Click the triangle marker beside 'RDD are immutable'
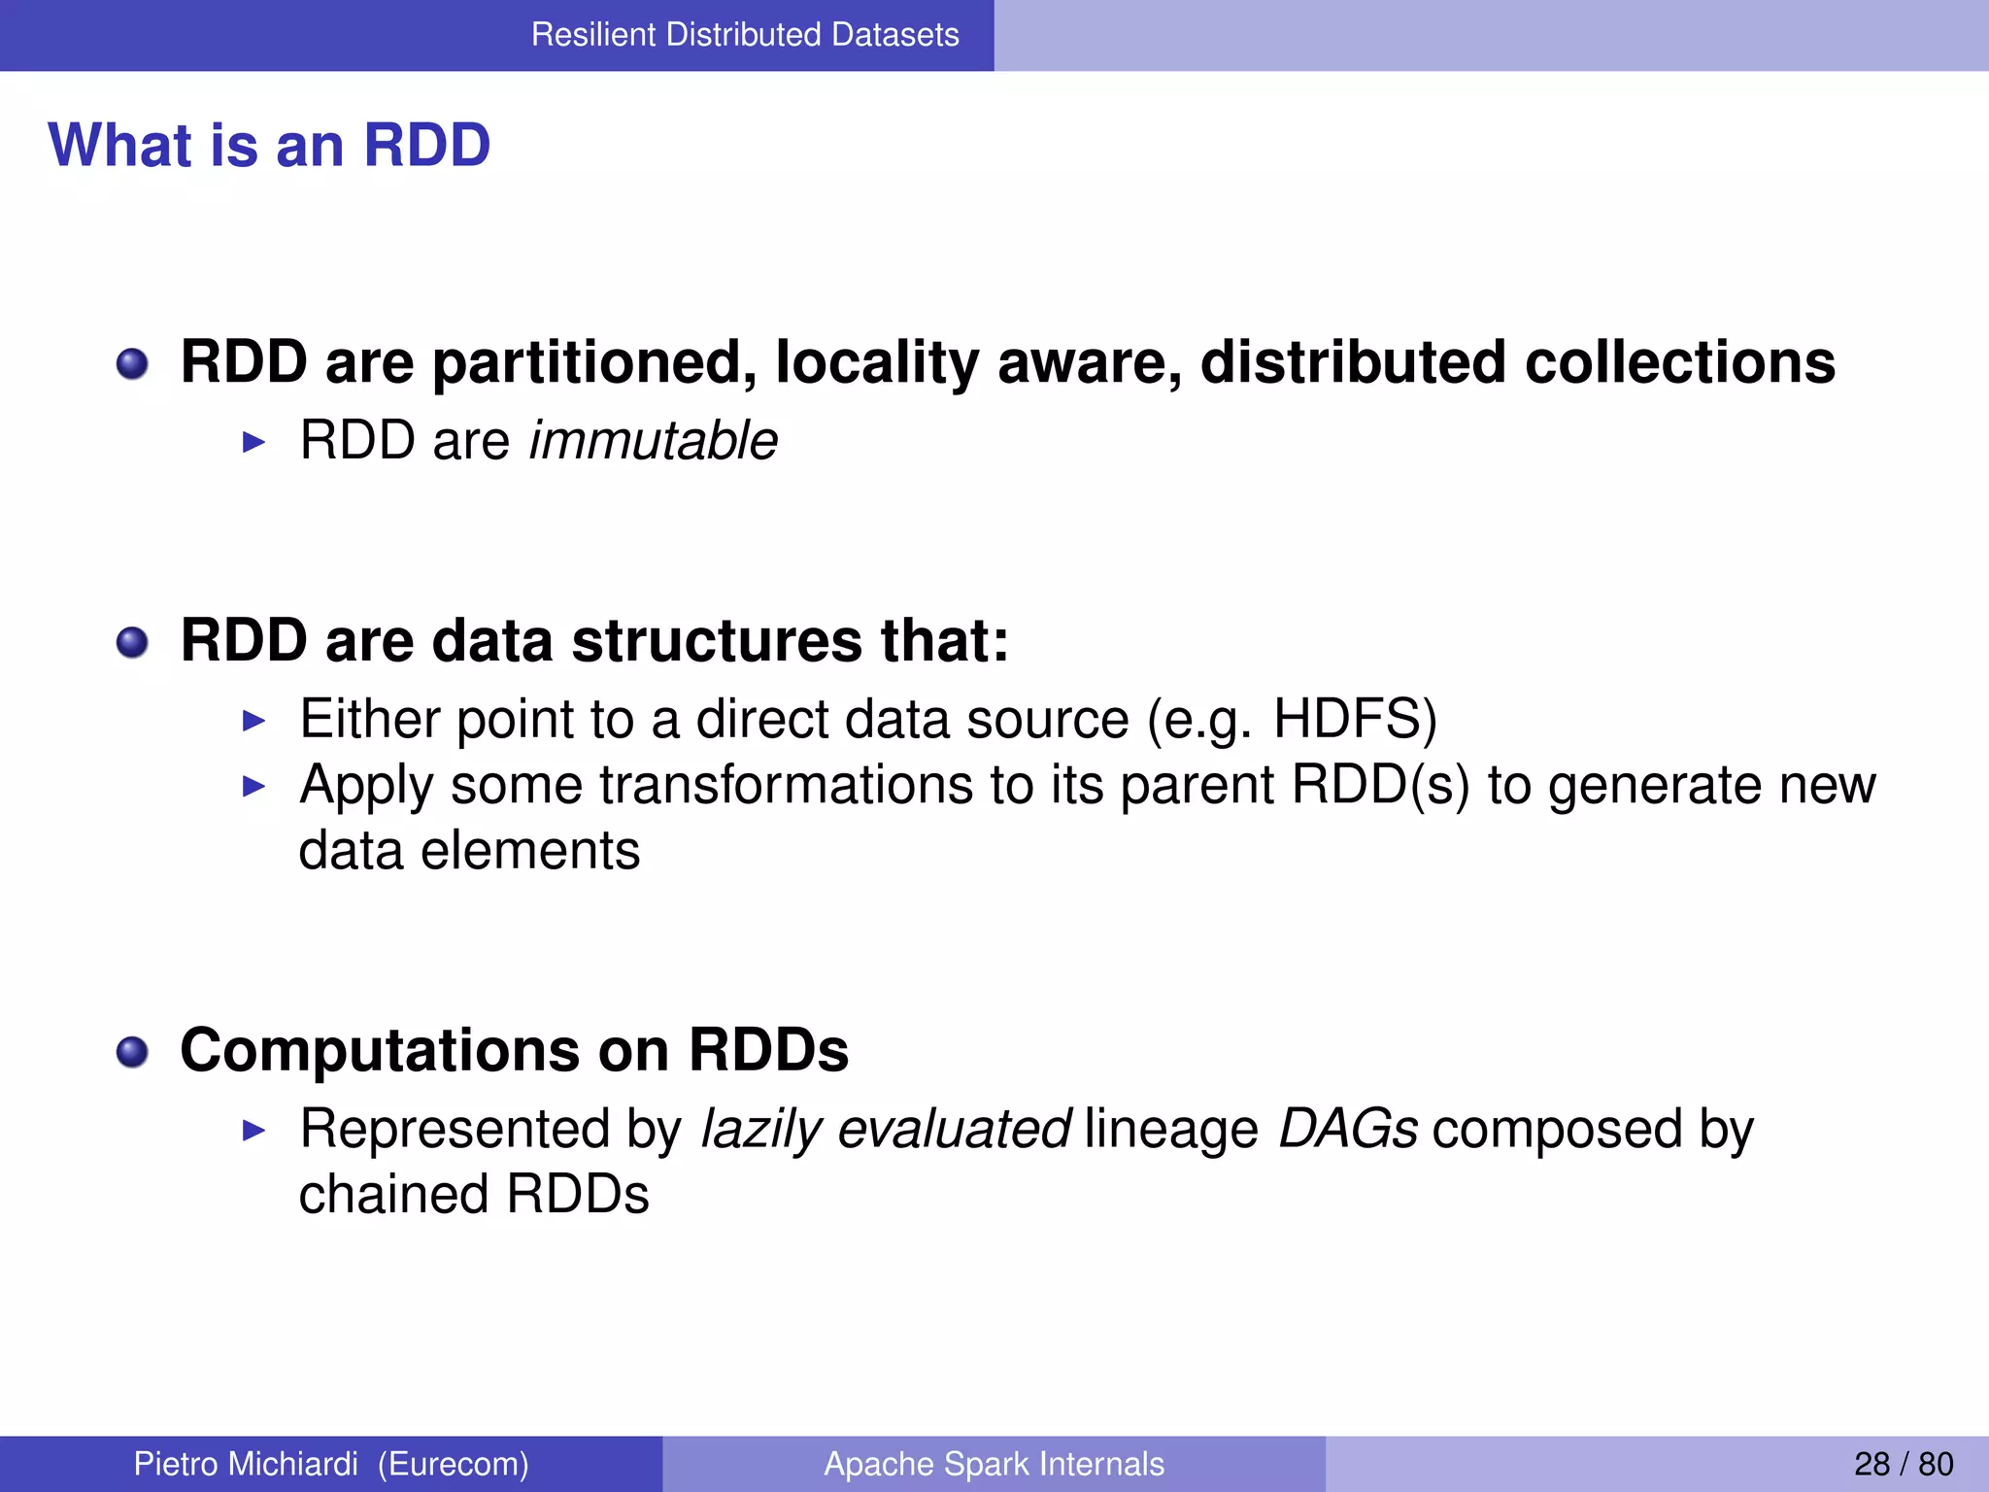This screenshot has height=1492, width=1989. pos(253,443)
